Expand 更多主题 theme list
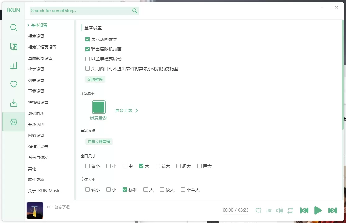Screen dimensions: 346x223 pyautogui.click(x=126, y=111)
